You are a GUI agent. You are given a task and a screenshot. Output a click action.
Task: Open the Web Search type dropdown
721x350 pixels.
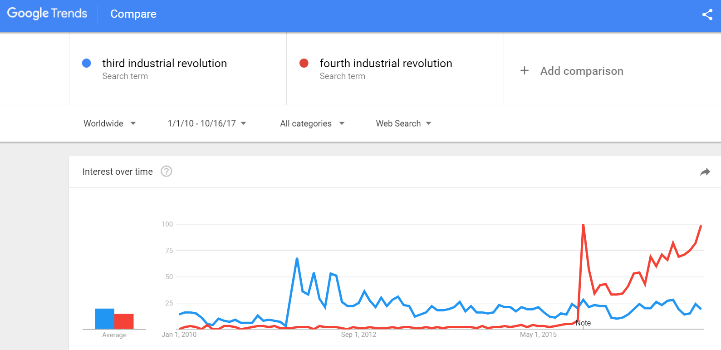[403, 123]
